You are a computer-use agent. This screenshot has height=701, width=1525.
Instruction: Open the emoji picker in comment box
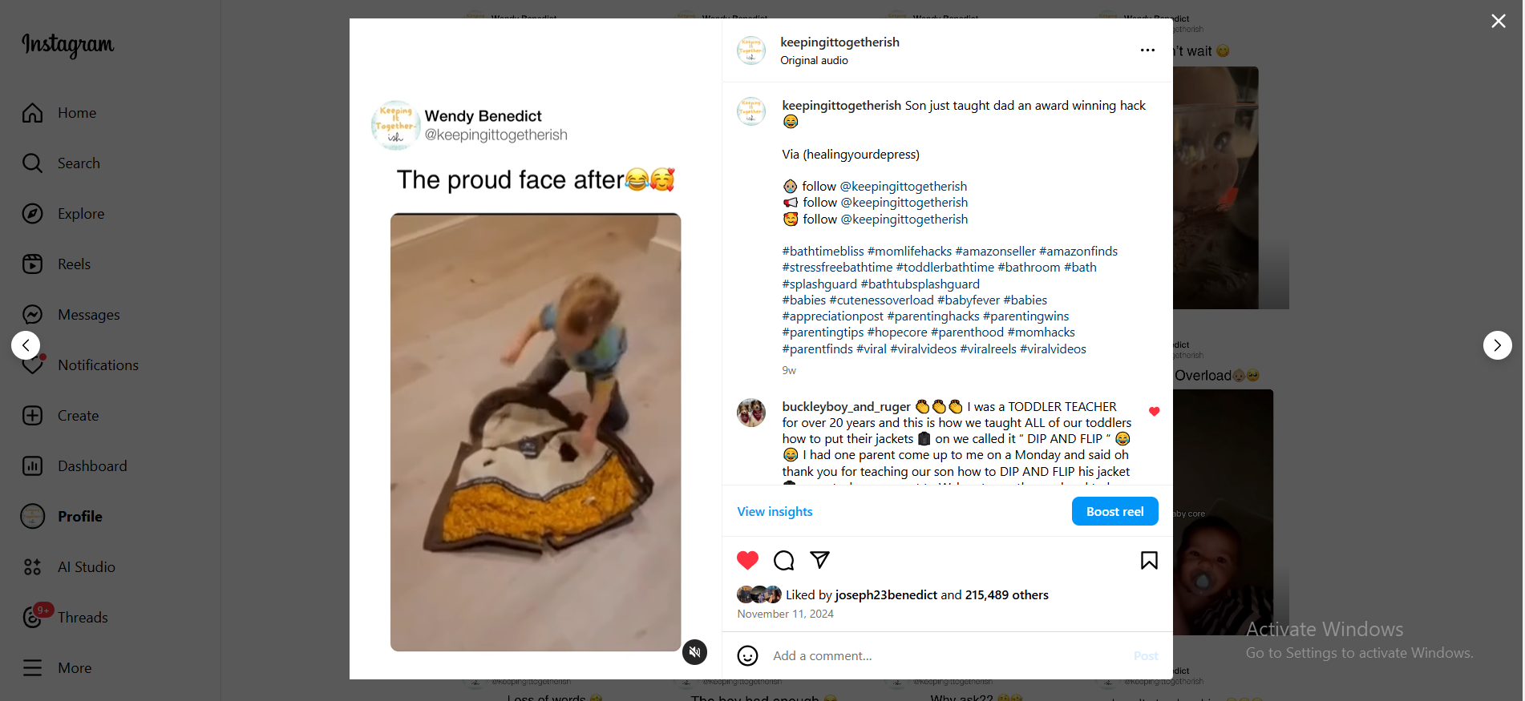click(747, 656)
